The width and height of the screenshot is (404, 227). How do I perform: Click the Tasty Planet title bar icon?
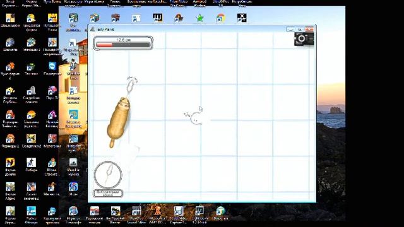pos(92,29)
